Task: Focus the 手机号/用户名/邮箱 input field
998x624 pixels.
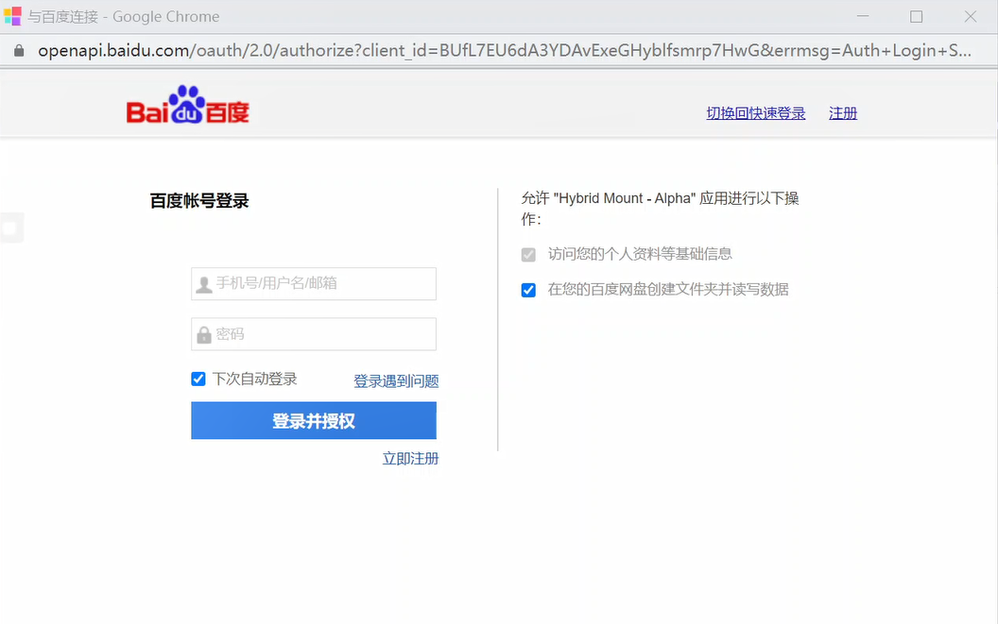Action: 314,284
